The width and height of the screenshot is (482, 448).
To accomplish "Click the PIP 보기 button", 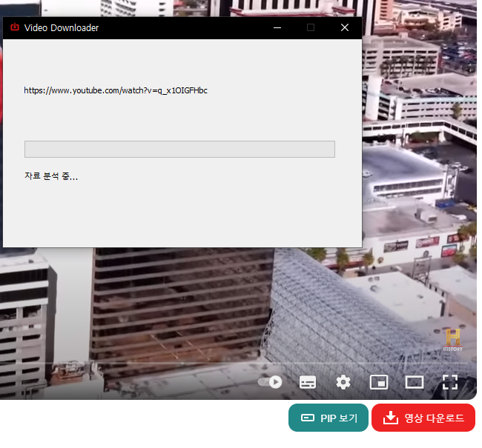I will coord(329,418).
